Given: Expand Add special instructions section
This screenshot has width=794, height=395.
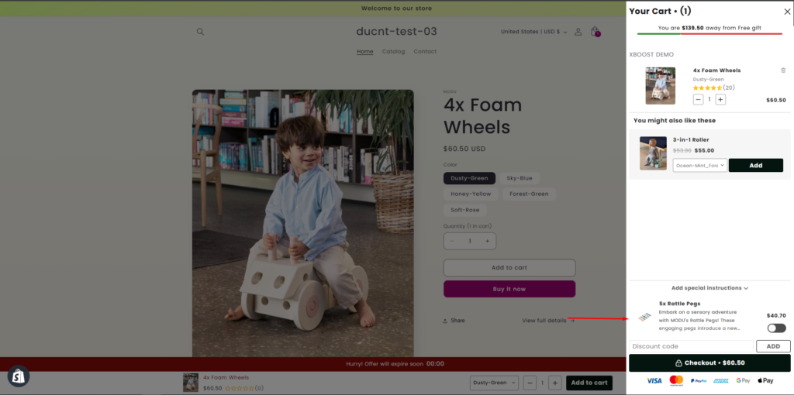Looking at the screenshot, I should click(x=709, y=288).
